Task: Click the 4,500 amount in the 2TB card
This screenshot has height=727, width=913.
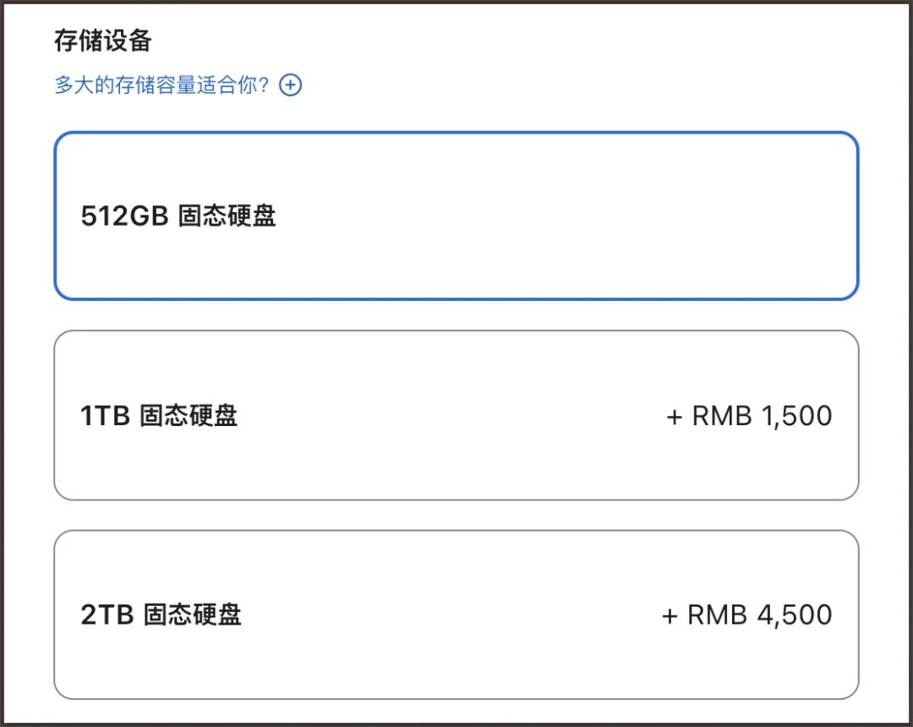Action: pos(795,615)
